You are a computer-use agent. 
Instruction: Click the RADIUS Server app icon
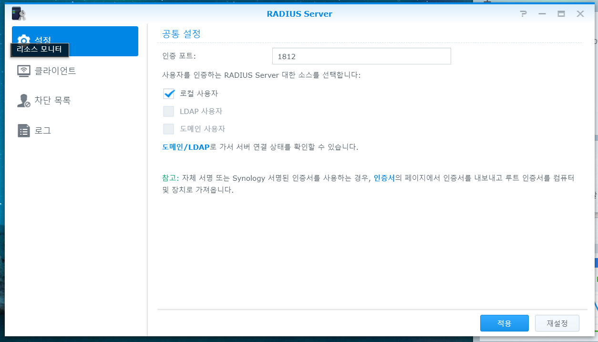click(x=19, y=14)
